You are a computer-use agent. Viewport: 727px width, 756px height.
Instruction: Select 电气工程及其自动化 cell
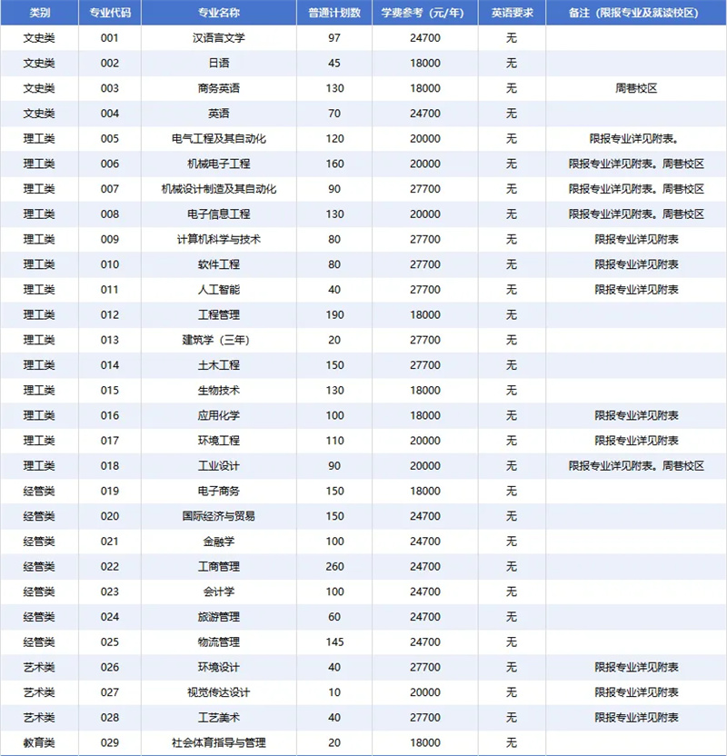click(219, 138)
